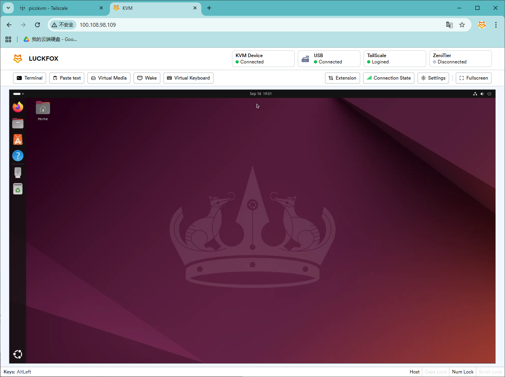Bookmark this page with the star icon
The width and height of the screenshot is (505, 377).
[462, 25]
